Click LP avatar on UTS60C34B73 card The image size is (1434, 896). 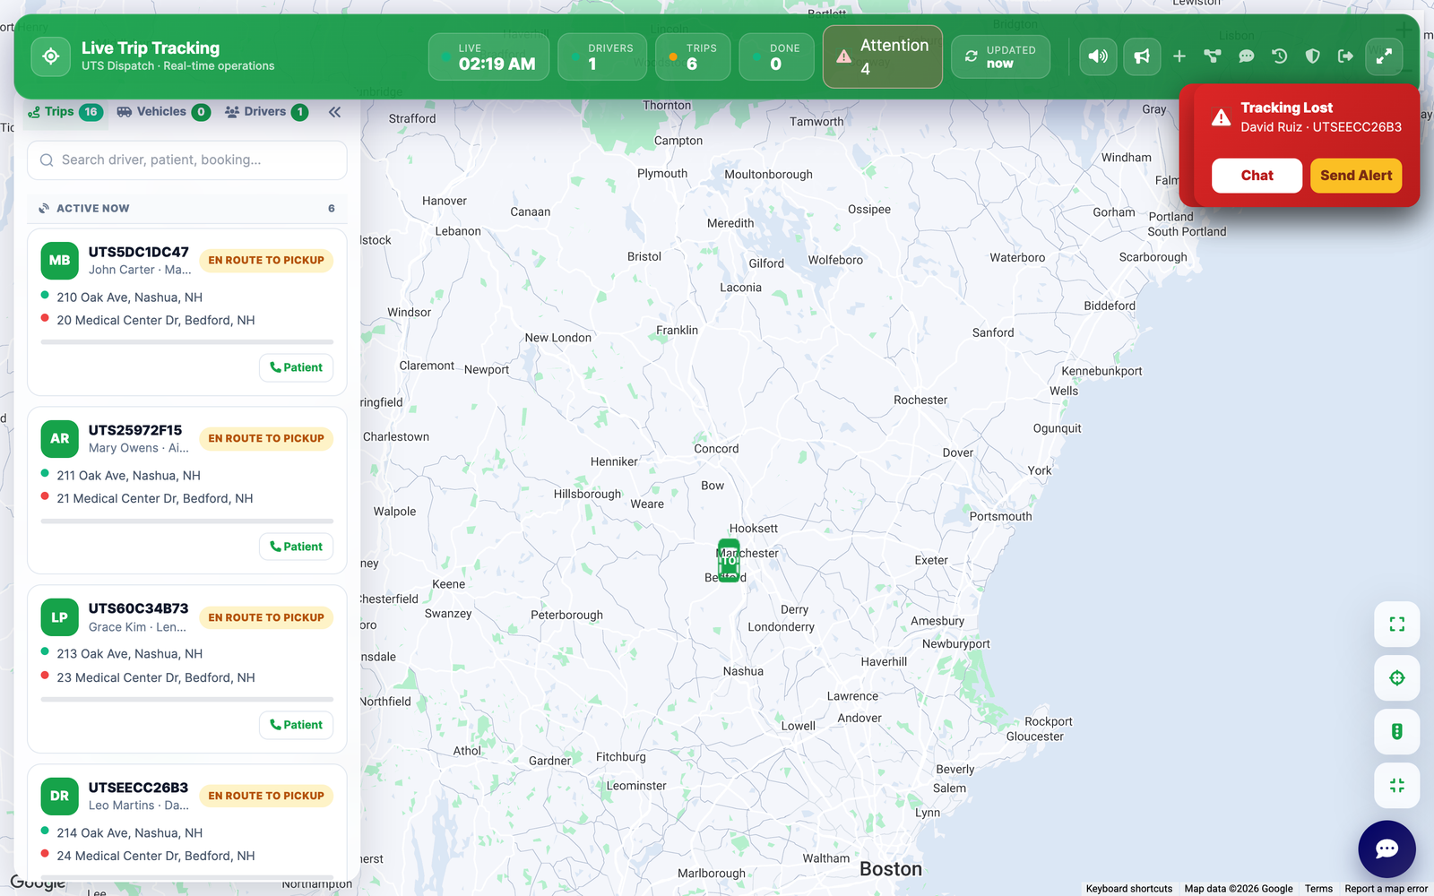59,617
